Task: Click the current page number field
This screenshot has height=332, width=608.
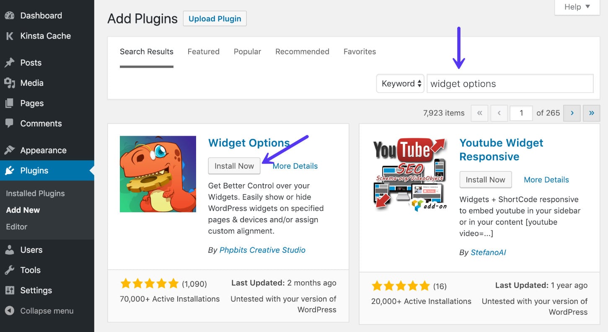Action: click(521, 113)
